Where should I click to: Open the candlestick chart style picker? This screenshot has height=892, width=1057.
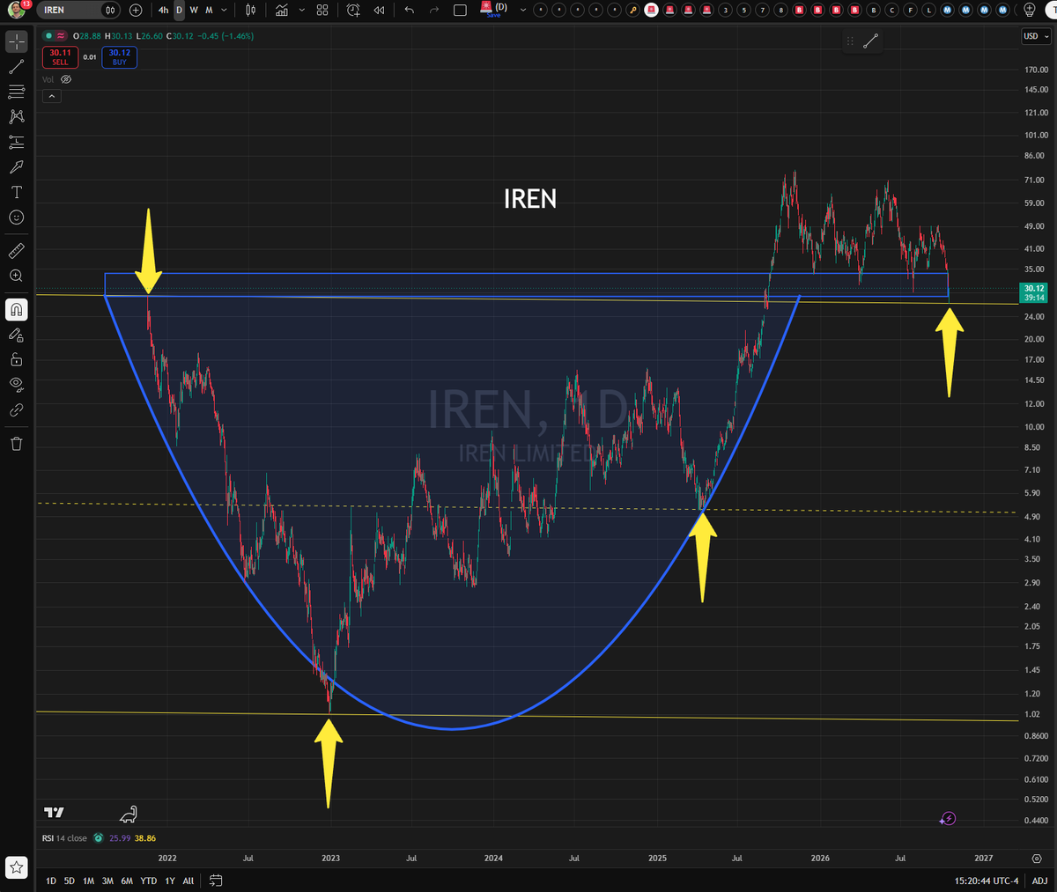[251, 10]
